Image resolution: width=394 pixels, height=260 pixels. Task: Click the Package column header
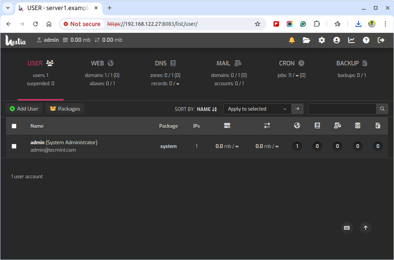click(168, 126)
